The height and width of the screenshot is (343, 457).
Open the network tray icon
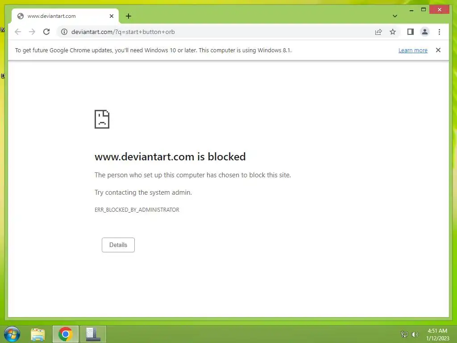tap(404, 335)
